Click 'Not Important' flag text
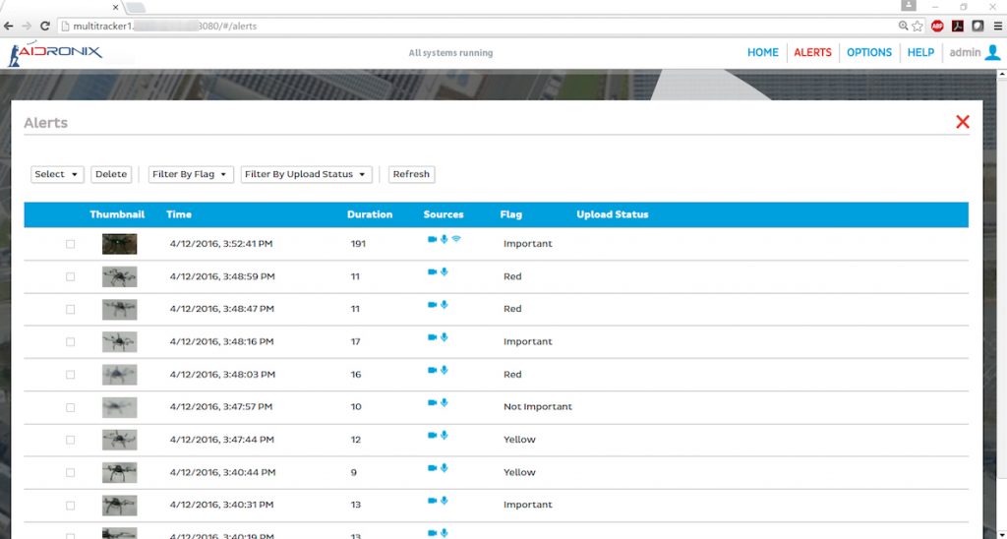 tap(538, 406)
